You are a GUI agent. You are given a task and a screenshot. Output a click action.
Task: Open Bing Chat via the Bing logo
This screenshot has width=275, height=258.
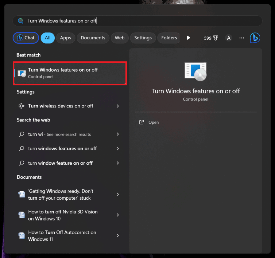255,37
